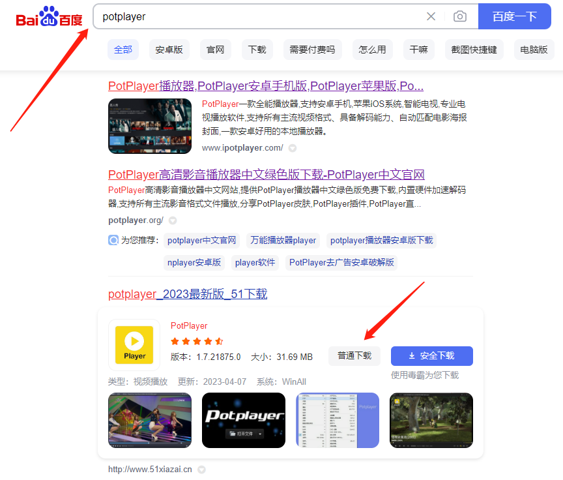Expand site info arrow next to www.ipotplayer.com
This screenshot has height=480, width=563.
293,148
